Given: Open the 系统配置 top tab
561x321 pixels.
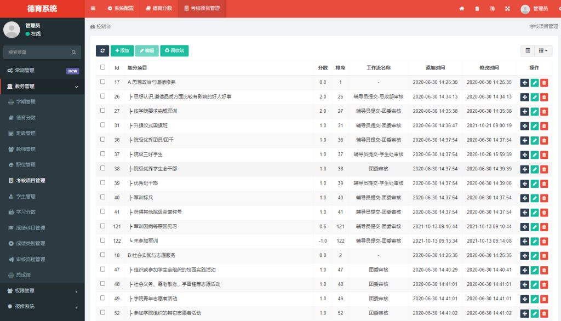Looking at the screenshot, I should coord(121,8).
